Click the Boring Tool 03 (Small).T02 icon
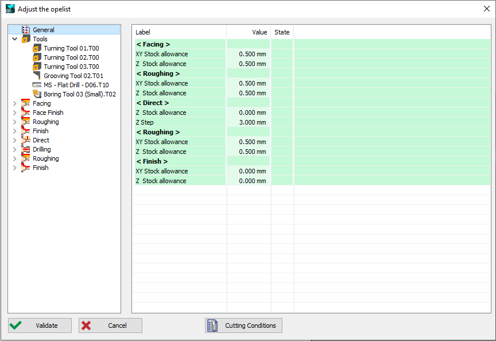 click(x=36, y=94)
